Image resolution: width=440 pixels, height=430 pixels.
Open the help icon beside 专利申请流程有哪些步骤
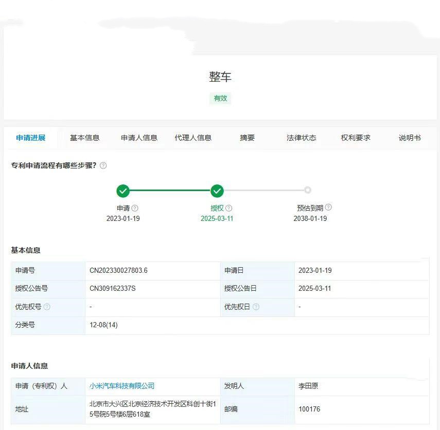coord(103,165)
